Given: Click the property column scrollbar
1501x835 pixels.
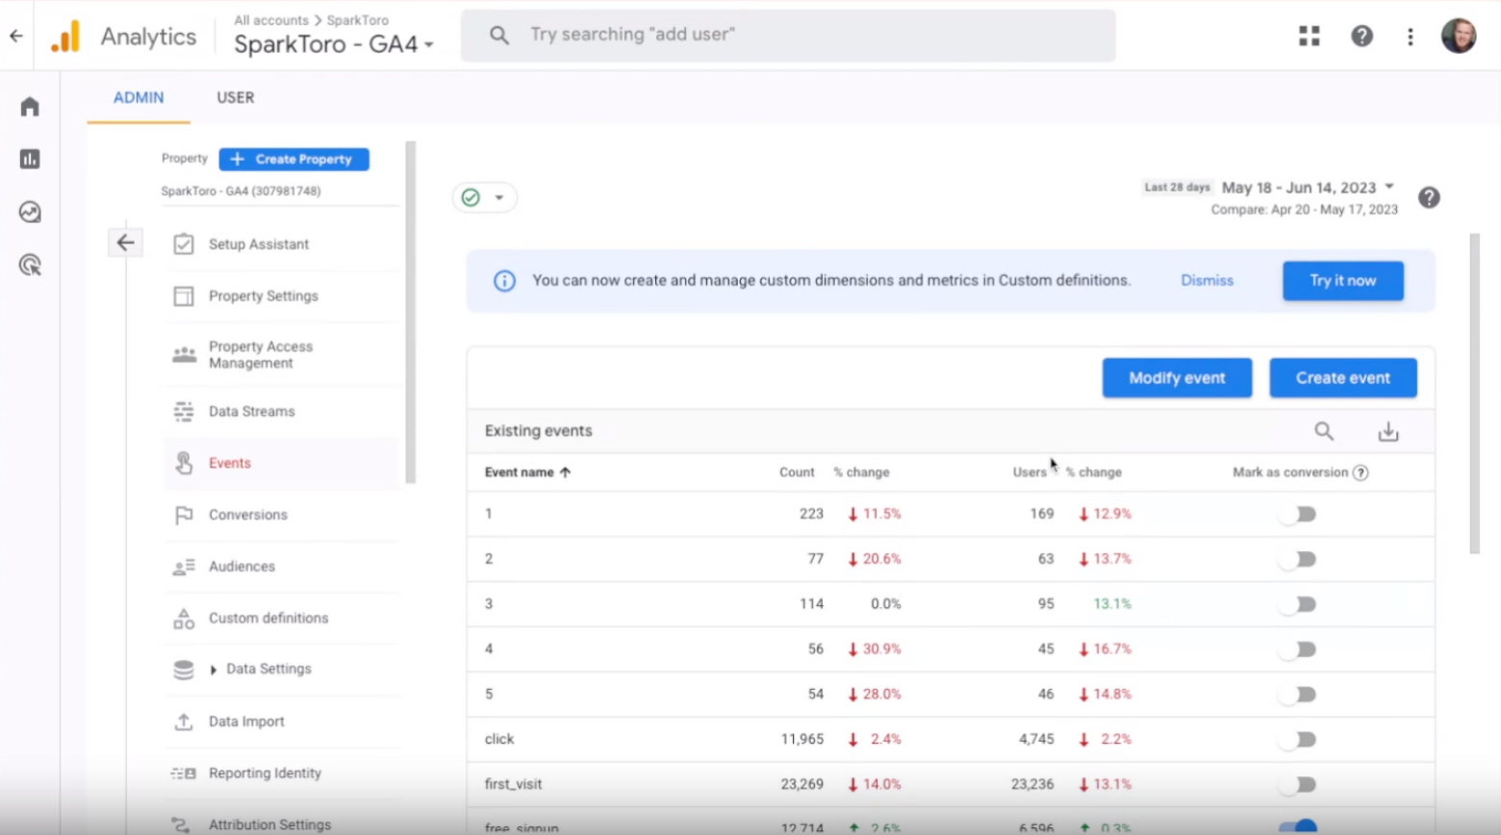Looking at the screenshot, I should pos(411,312).
